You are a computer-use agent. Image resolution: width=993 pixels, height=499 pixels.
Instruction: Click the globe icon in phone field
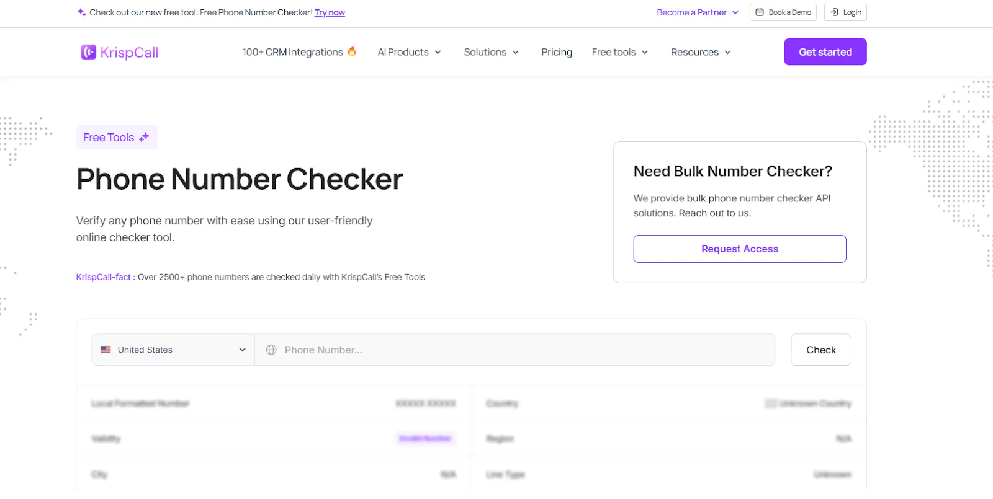tap(271, 350)
